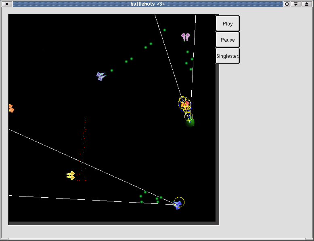This screenshot has width=314, height=241.
Task: Click the Play button
Action: [x=228, y=23]
